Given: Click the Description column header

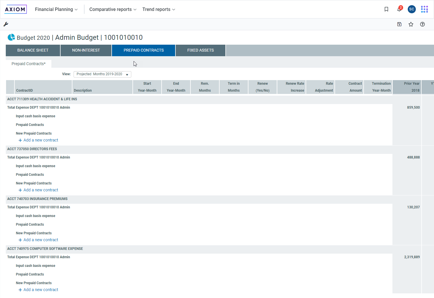Looking at the screenshot, I should tap(102, 87).
